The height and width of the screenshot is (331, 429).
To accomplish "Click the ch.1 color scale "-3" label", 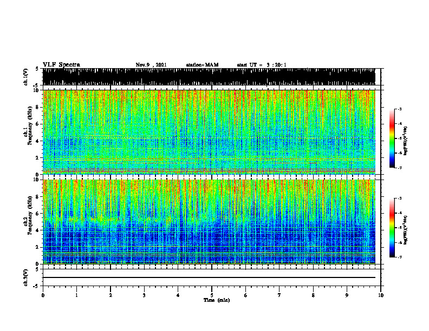I will (x=400, y=109).
